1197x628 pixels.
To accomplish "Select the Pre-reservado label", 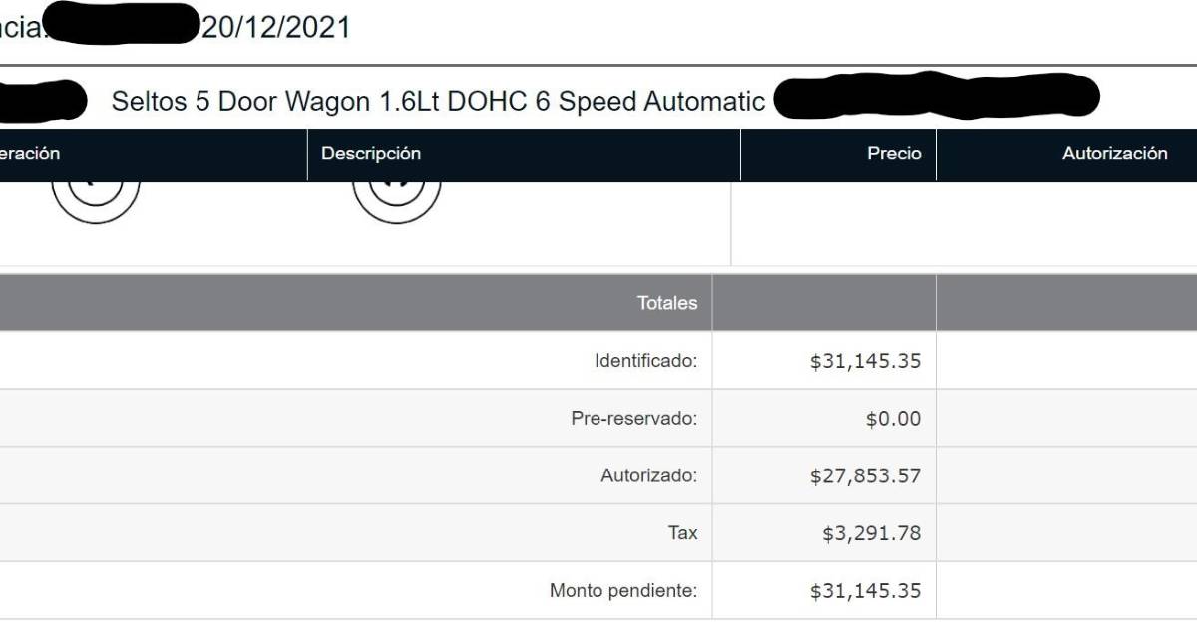I will click(633, 419).
